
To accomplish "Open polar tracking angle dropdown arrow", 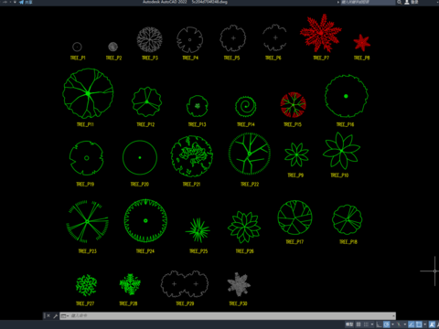I will (x=392, y=324).
